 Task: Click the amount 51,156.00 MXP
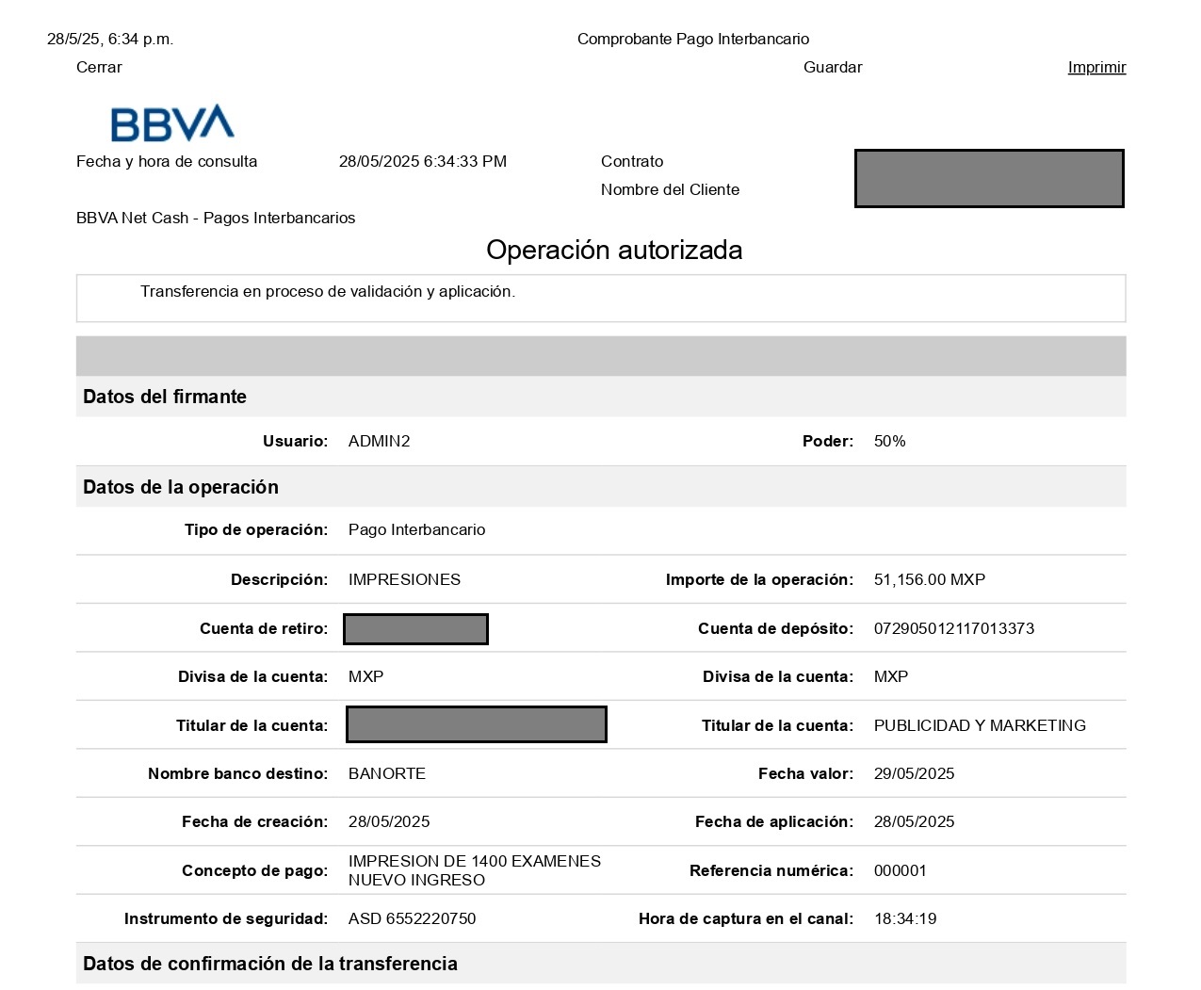click(x=929, y=579)
